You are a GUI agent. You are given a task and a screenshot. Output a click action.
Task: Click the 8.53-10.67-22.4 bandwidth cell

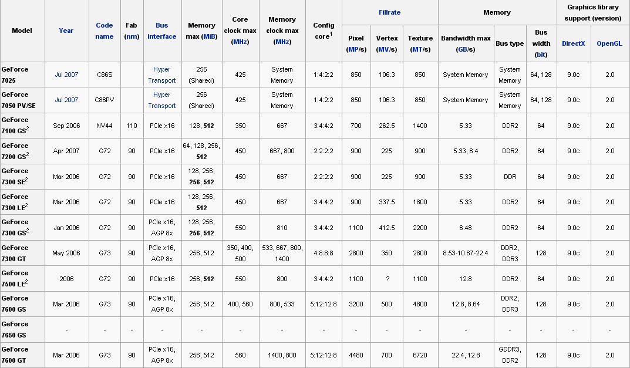coord(466,253)
